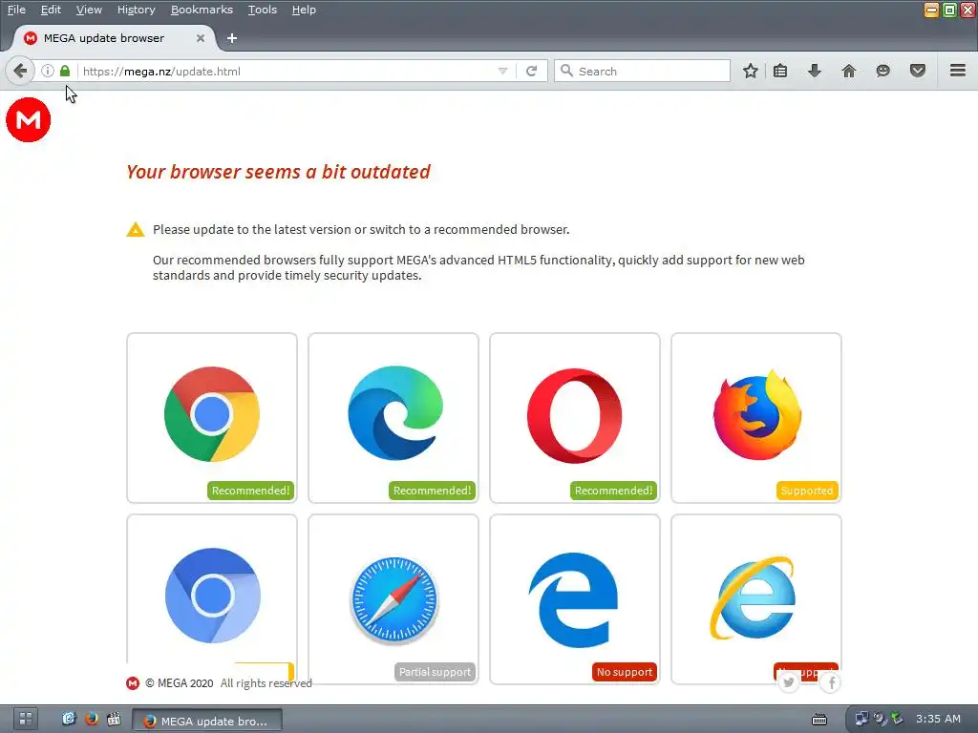Open MEGA's Twitter icon in footer
The height and width of the screenshot is (733, 978).
click(x=789, y=682)
